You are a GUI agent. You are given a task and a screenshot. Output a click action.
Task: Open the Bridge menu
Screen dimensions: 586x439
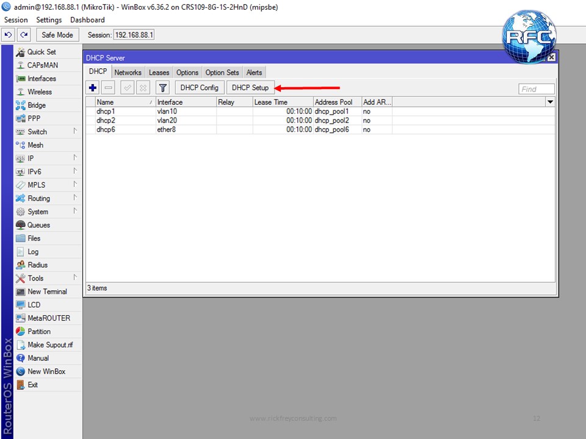48,105
